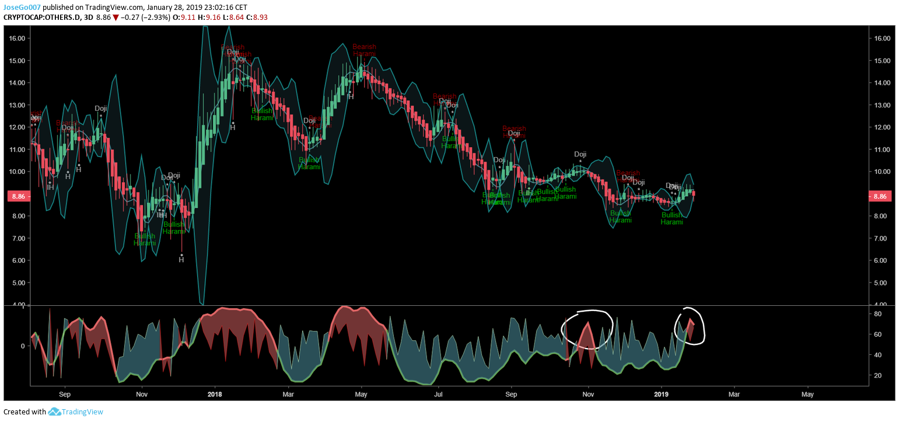Open the JoseGo007 author profile link
The width and height of the screenshot is (899, 422).
22,8
